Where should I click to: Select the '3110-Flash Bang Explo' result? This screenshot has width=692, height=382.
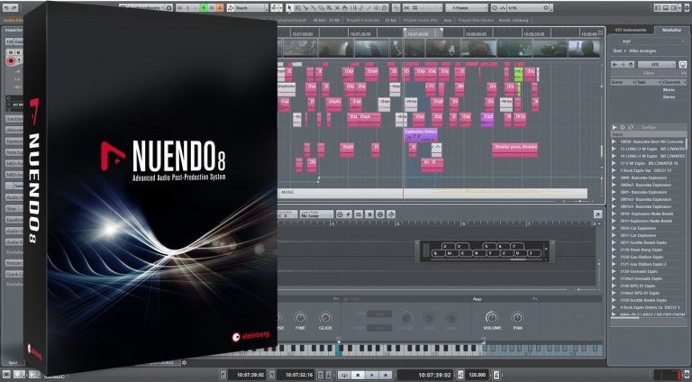[642, 250]
